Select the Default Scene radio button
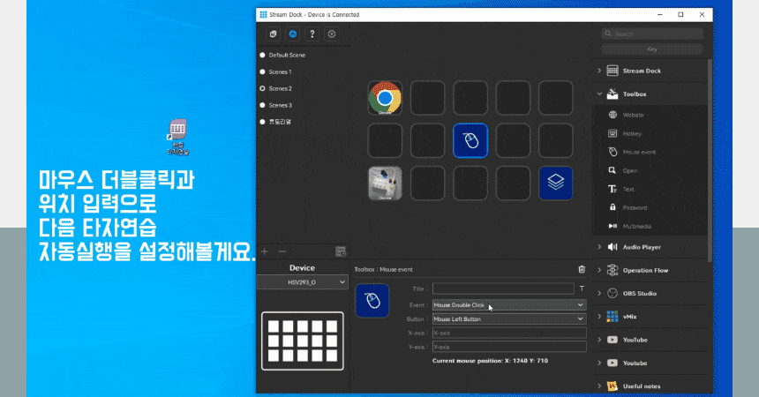Screen dimensions: 759x397 coord(263,55)
